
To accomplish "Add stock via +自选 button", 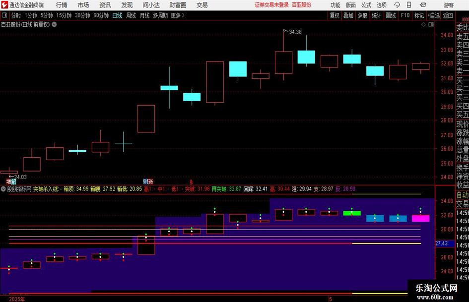I will point(434,15).
